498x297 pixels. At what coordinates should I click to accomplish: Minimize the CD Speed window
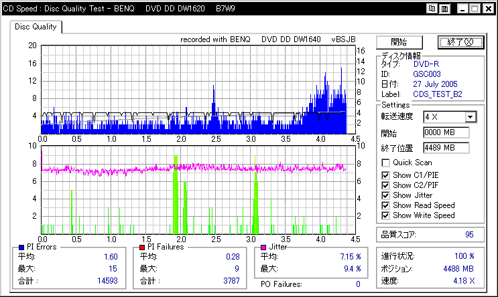[x=462, y=9]
